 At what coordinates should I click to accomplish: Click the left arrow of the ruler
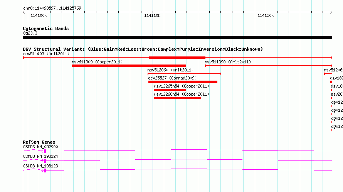24,12
